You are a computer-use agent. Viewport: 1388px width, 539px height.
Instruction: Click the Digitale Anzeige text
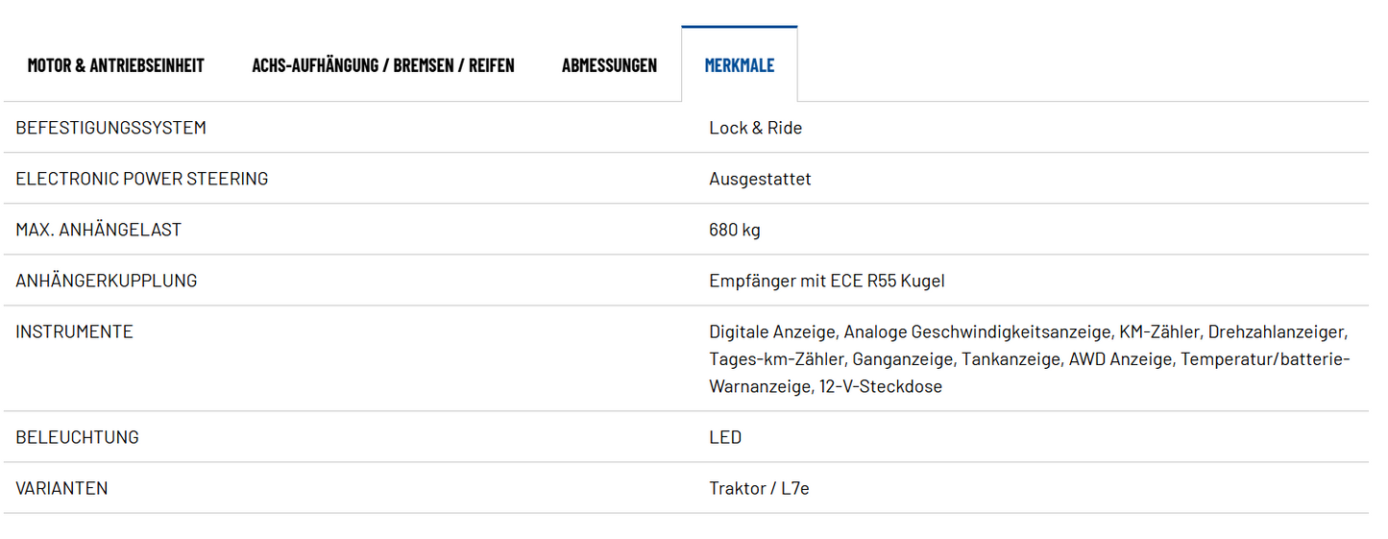tap(773, 331)
